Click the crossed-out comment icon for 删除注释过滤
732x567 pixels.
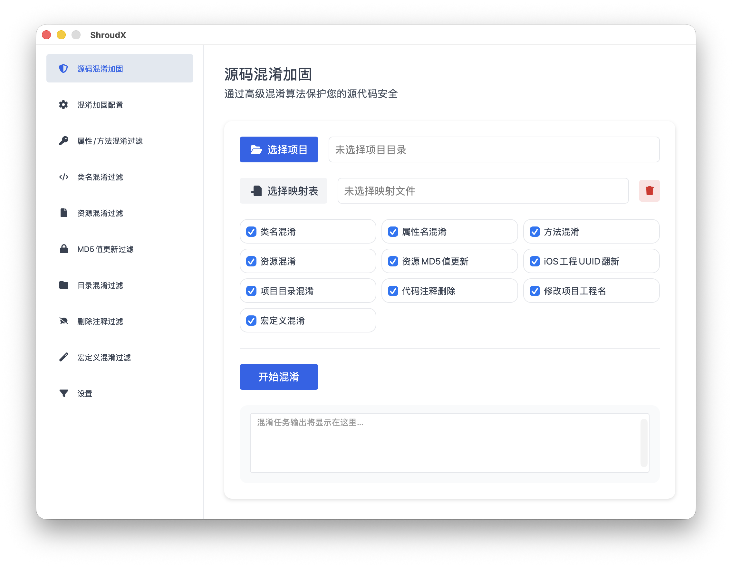click(x=64, y=321)
